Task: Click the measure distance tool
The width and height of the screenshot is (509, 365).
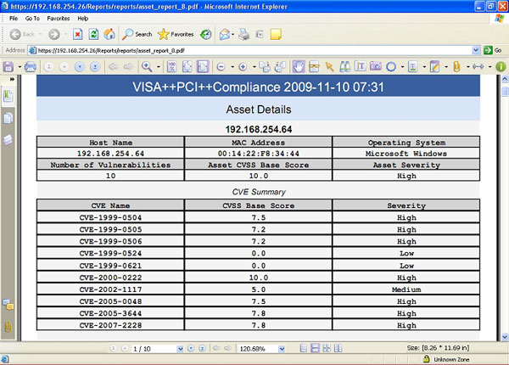Action: pos(478,67)
